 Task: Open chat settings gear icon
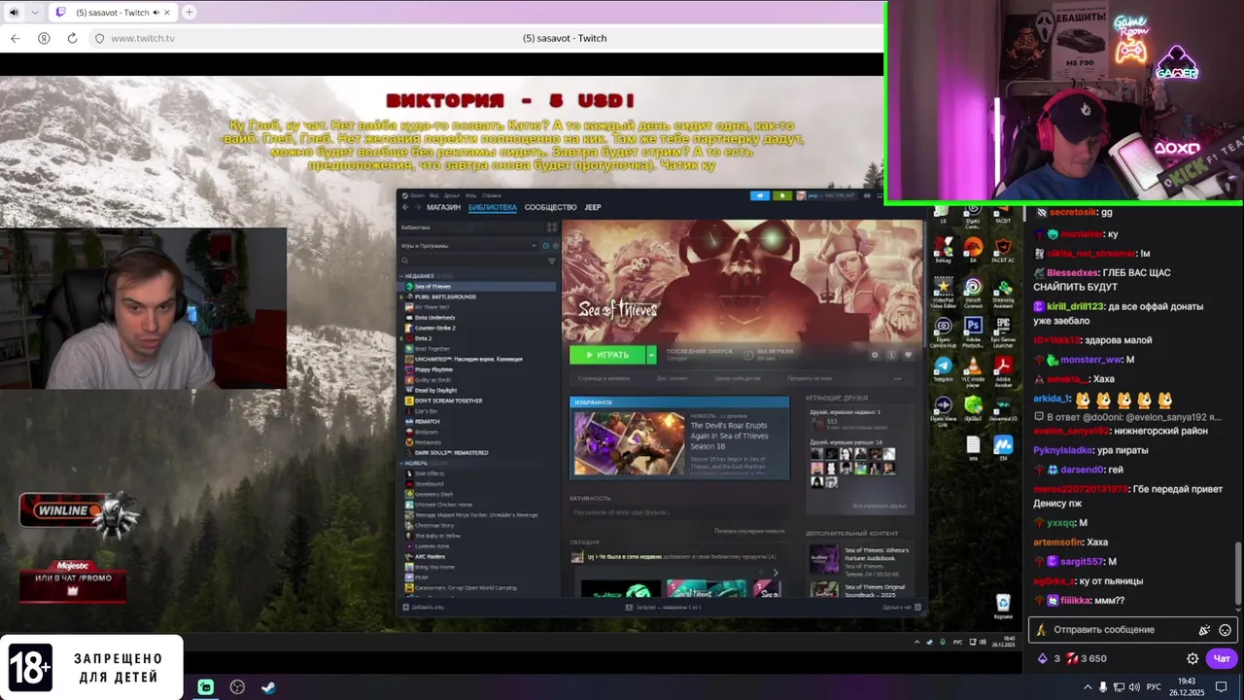[x=1192, y=658]
